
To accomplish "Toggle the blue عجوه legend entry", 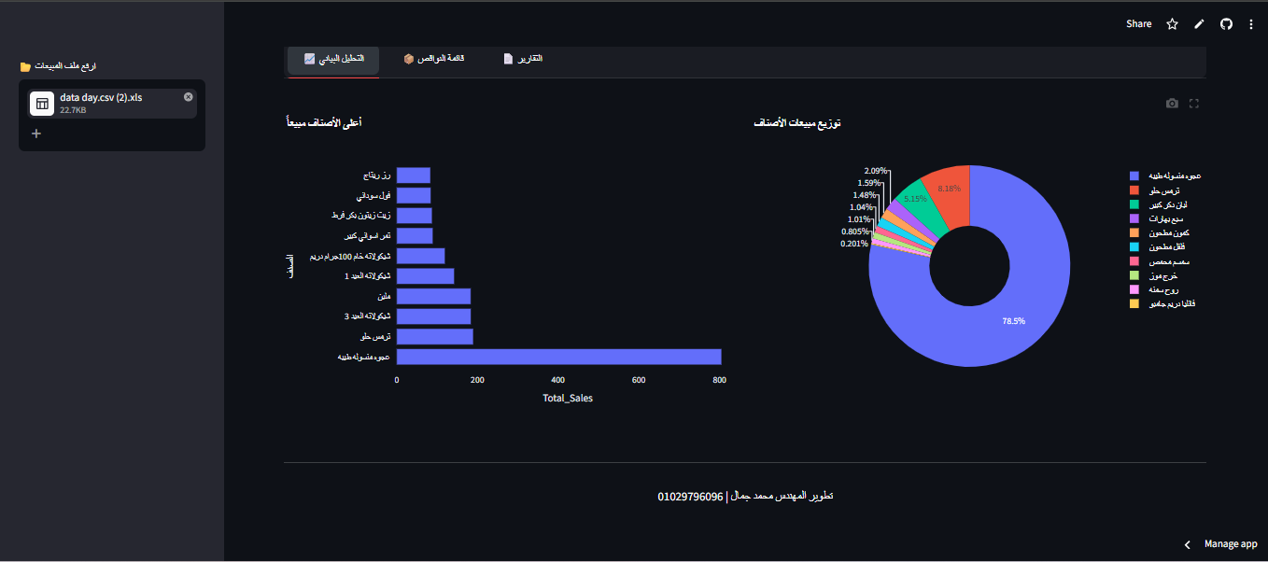I will pyautogui.click(x=1164, y=176).
